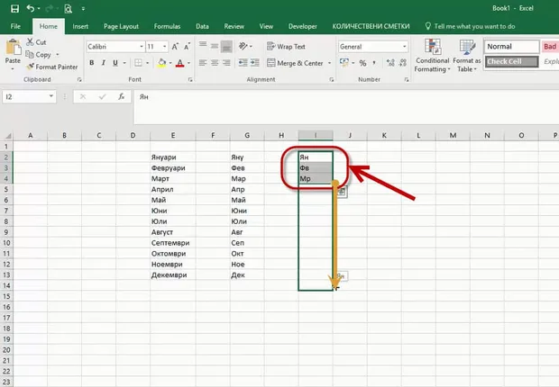Open the Merge & Center dropdown arrow
This screenshot has width=559, height=387.
(329, 63)
